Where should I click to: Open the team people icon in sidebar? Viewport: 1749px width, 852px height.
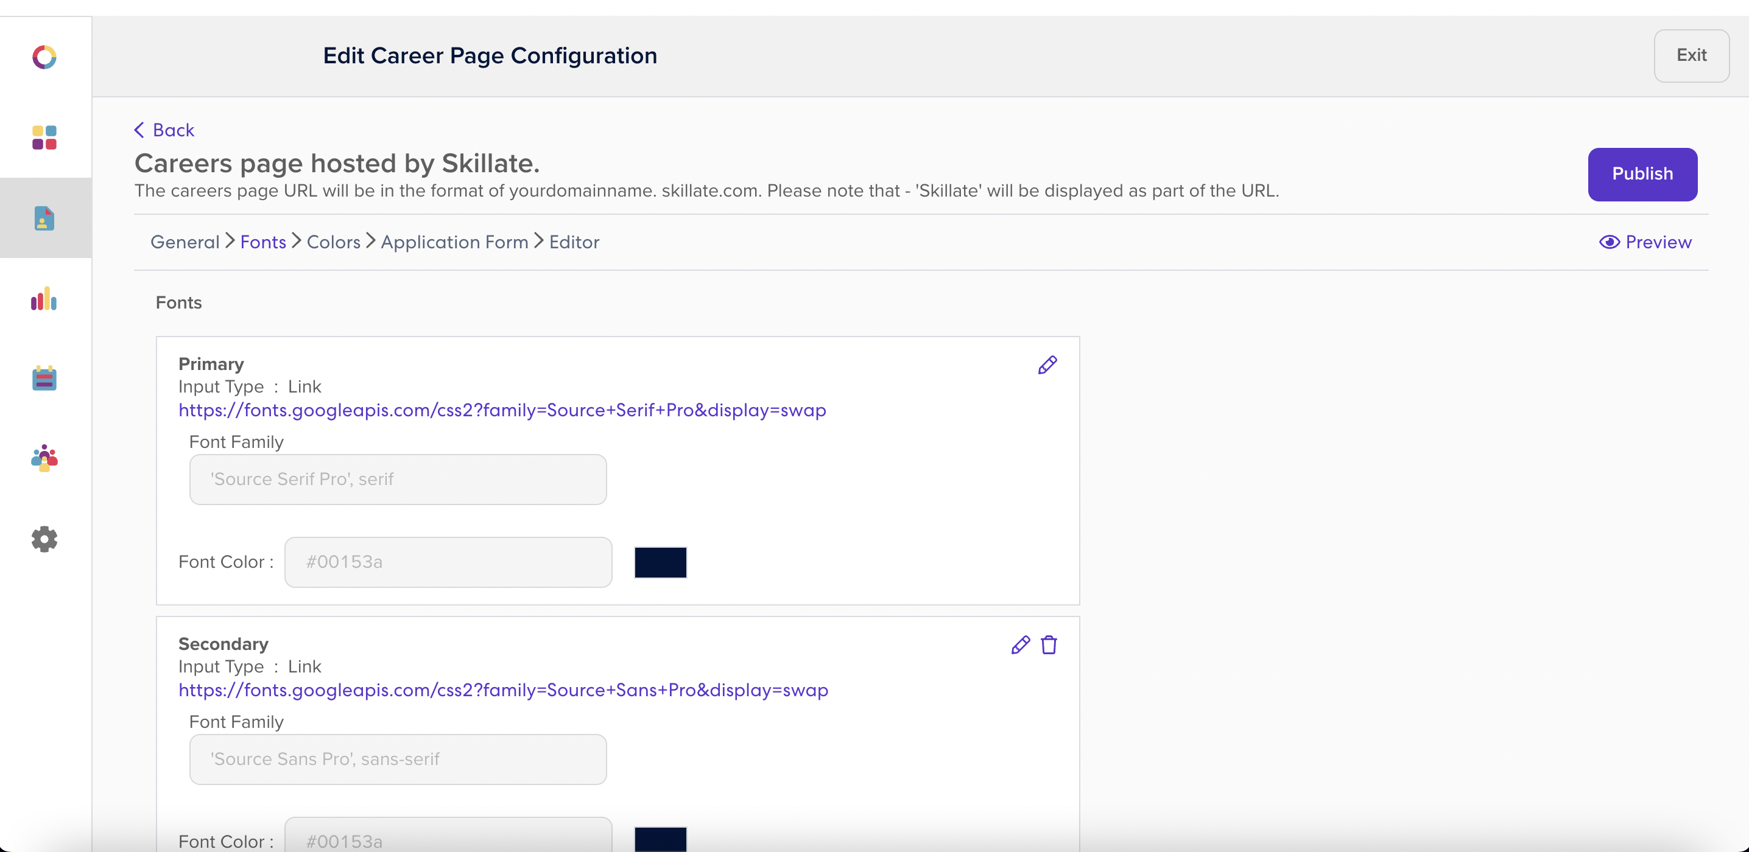pyautogui.click(x=44, y=459)
